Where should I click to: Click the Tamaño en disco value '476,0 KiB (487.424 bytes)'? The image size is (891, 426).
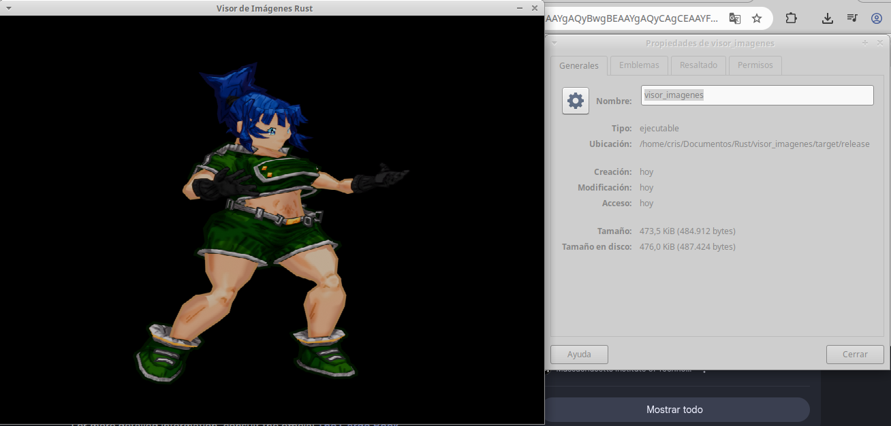(x=687, y=247)
